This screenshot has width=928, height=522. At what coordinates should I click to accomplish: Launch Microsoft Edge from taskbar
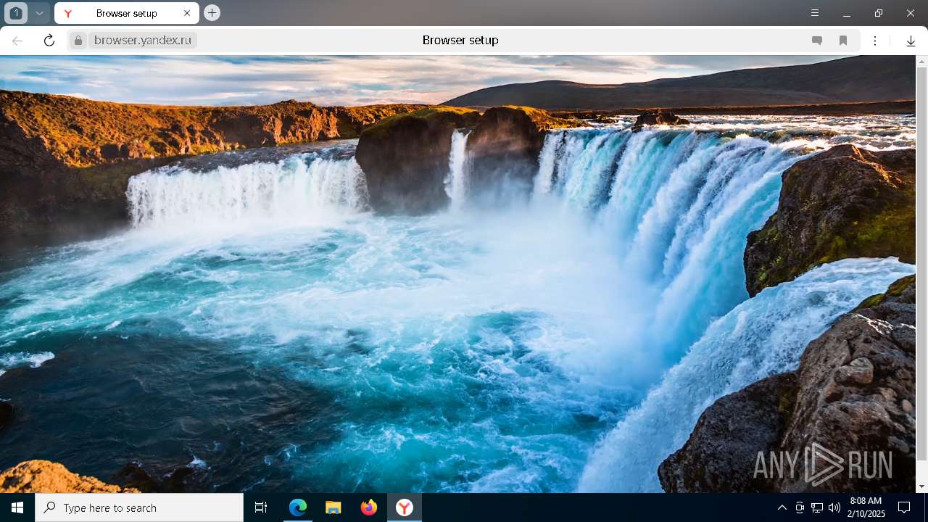[x=298, y=507]
